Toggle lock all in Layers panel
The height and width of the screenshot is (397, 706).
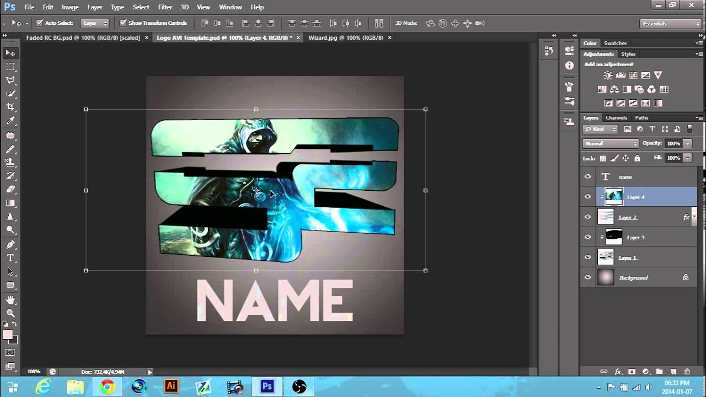[637, 158]
